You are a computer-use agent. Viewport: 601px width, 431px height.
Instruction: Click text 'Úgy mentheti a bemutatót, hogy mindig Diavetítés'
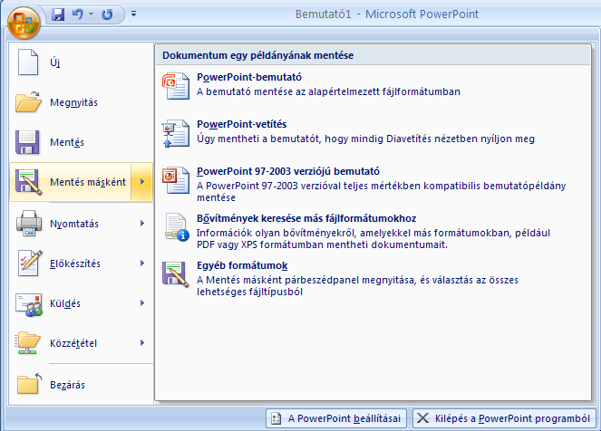click(315, 139)
